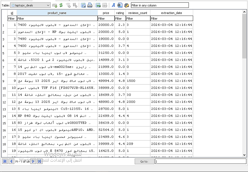Select rating cell 1.4

point(120,74)
